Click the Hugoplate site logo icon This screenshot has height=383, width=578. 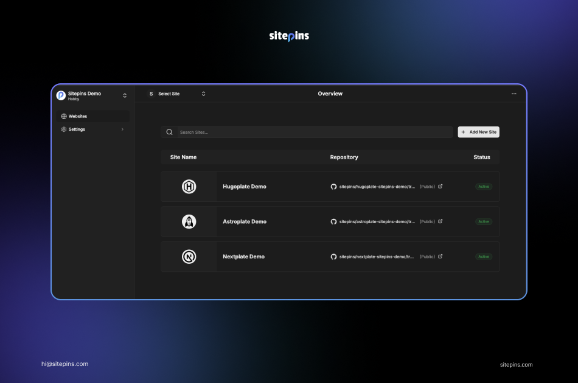click(189, 187)
